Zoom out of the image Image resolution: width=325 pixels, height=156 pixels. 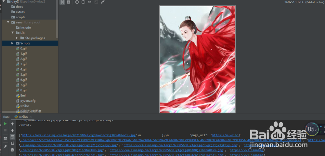[83, 2]
